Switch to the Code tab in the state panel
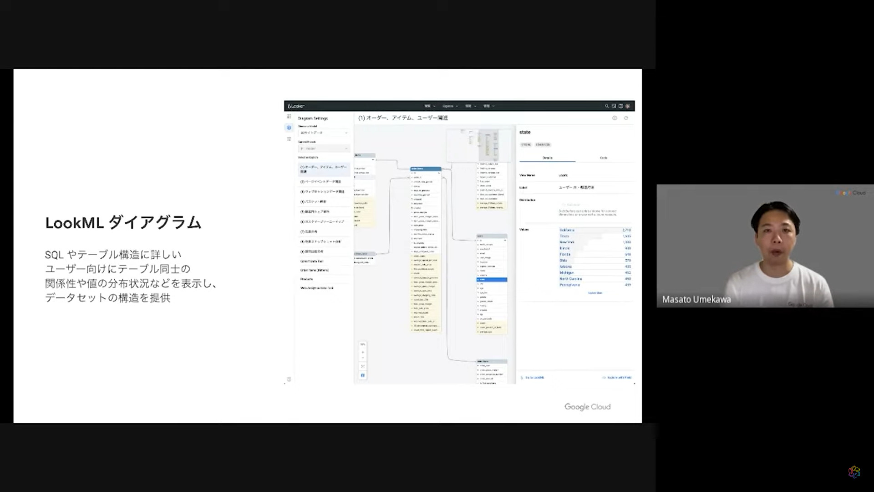The width and height of the screenshot is (874, 492). 603,158
